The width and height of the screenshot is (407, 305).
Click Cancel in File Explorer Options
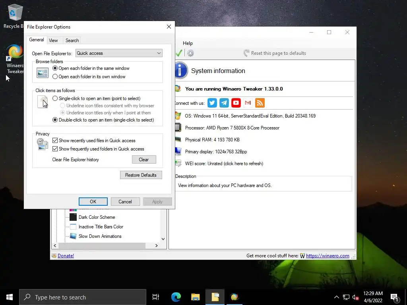(125, 201)
